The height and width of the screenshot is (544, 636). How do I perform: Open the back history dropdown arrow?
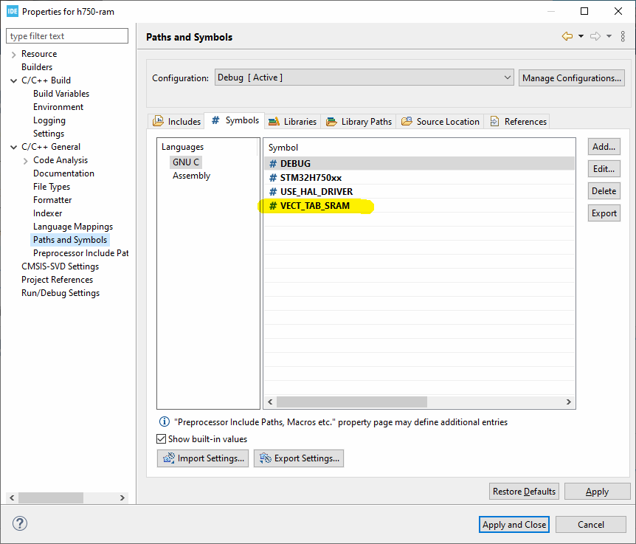click(x=581, y=36)
